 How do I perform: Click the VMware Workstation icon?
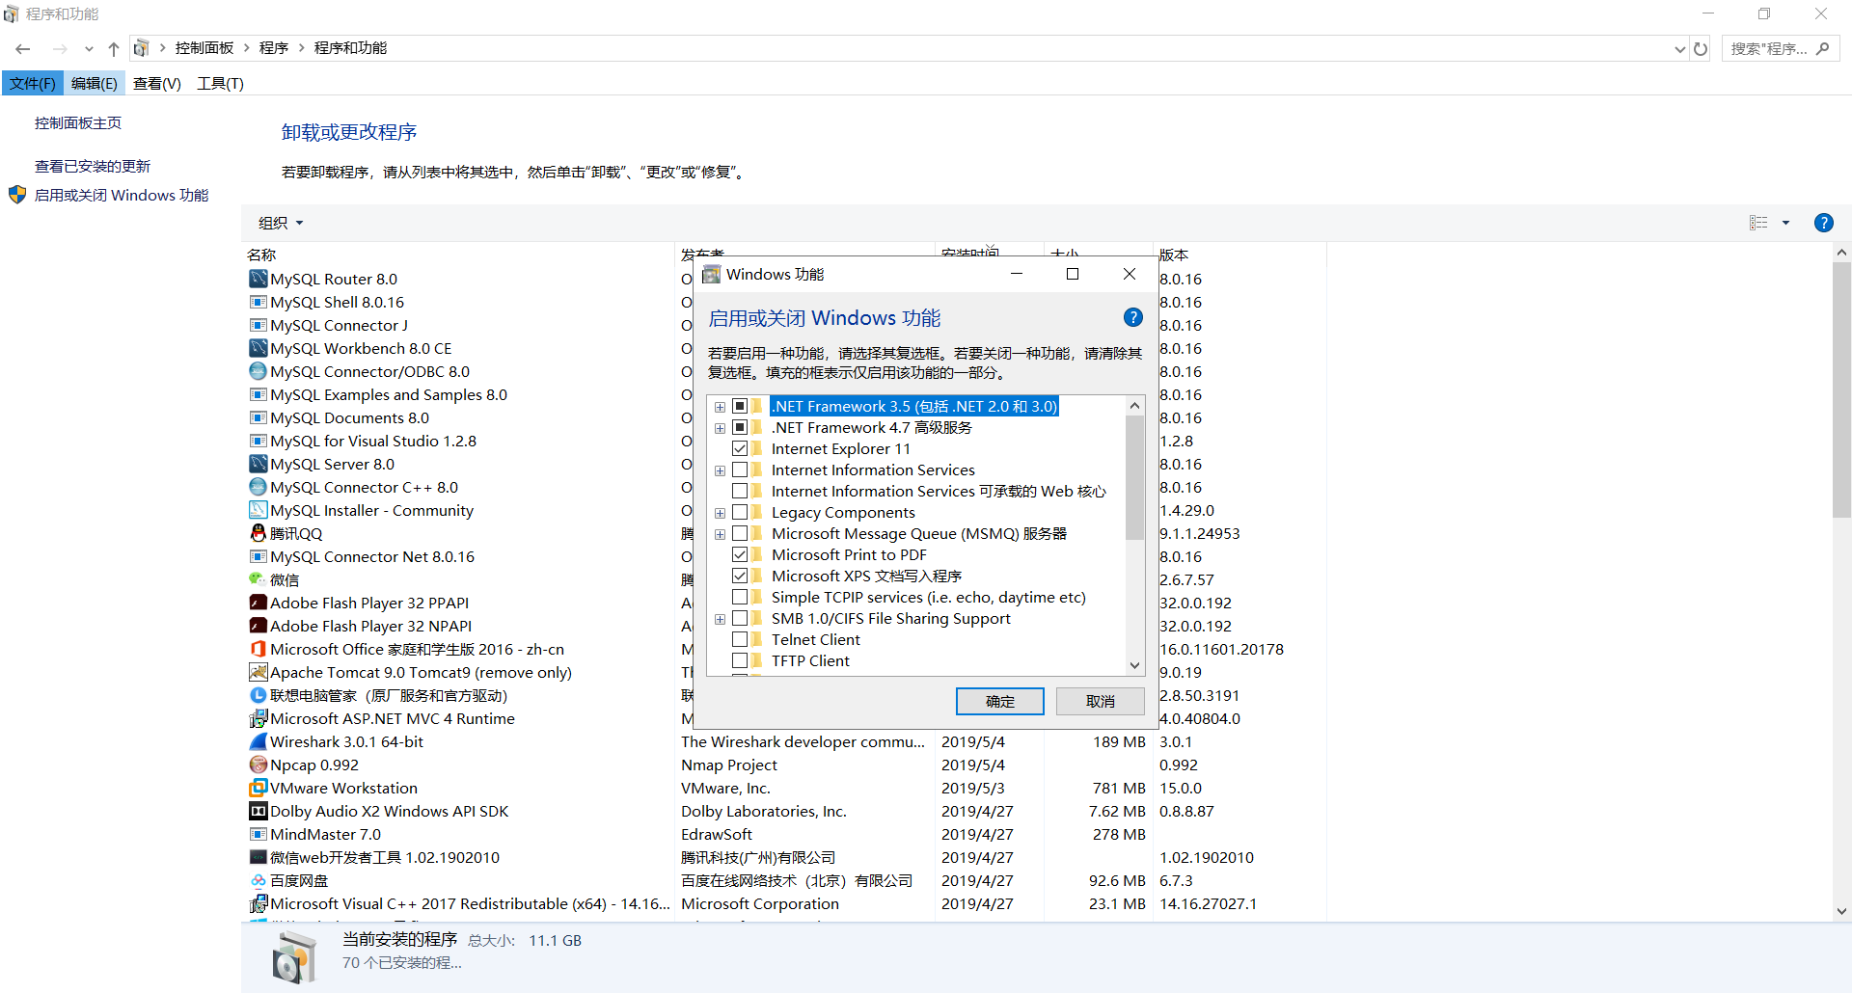point(258,788)
